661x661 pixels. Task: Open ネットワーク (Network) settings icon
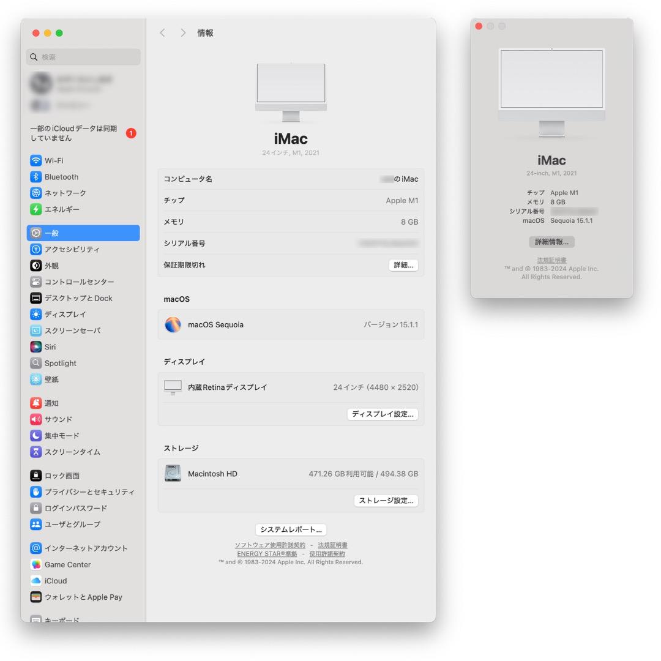click(x=35, y=193)
